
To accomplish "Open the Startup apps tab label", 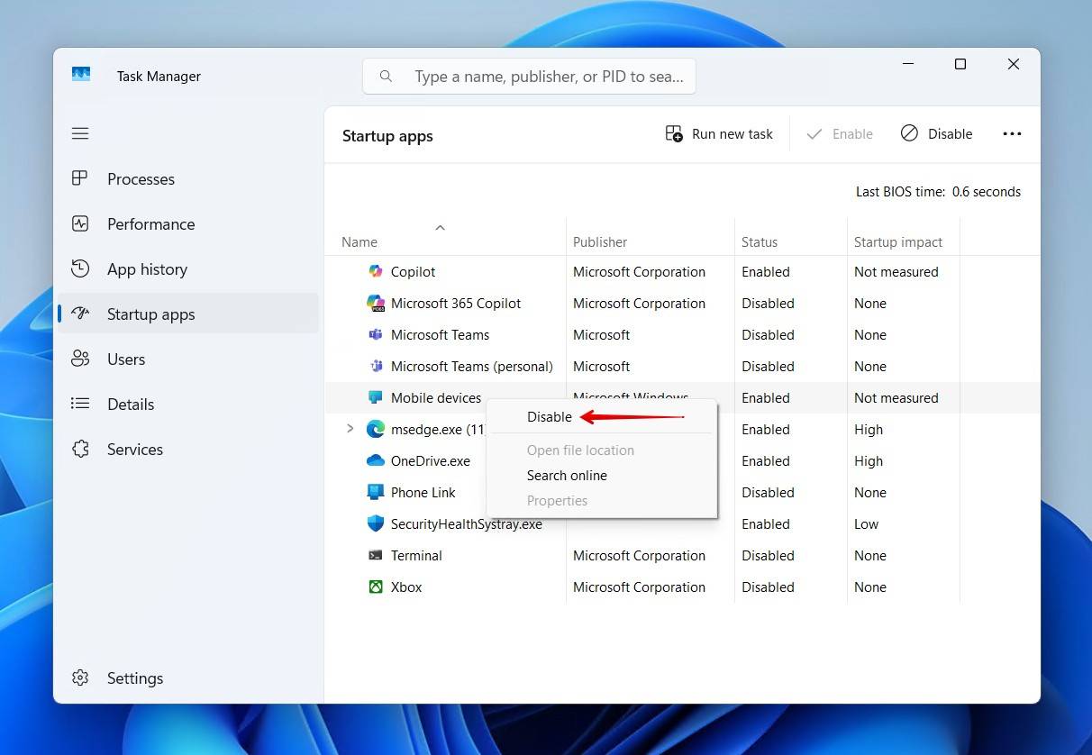I will pyautogui.click(x=150, y=314).
